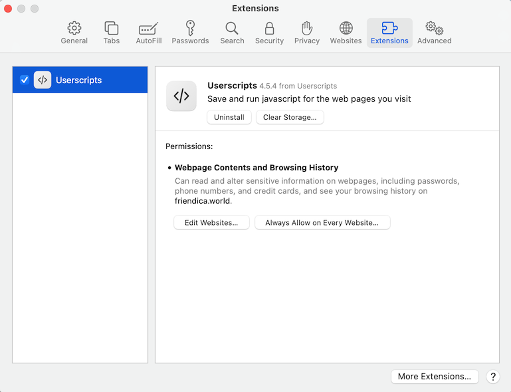The width and height of the screenshot is (511, 392).
Task: Click the Webpage Contents and Browsing History heading
Action: tap(256, 168)
